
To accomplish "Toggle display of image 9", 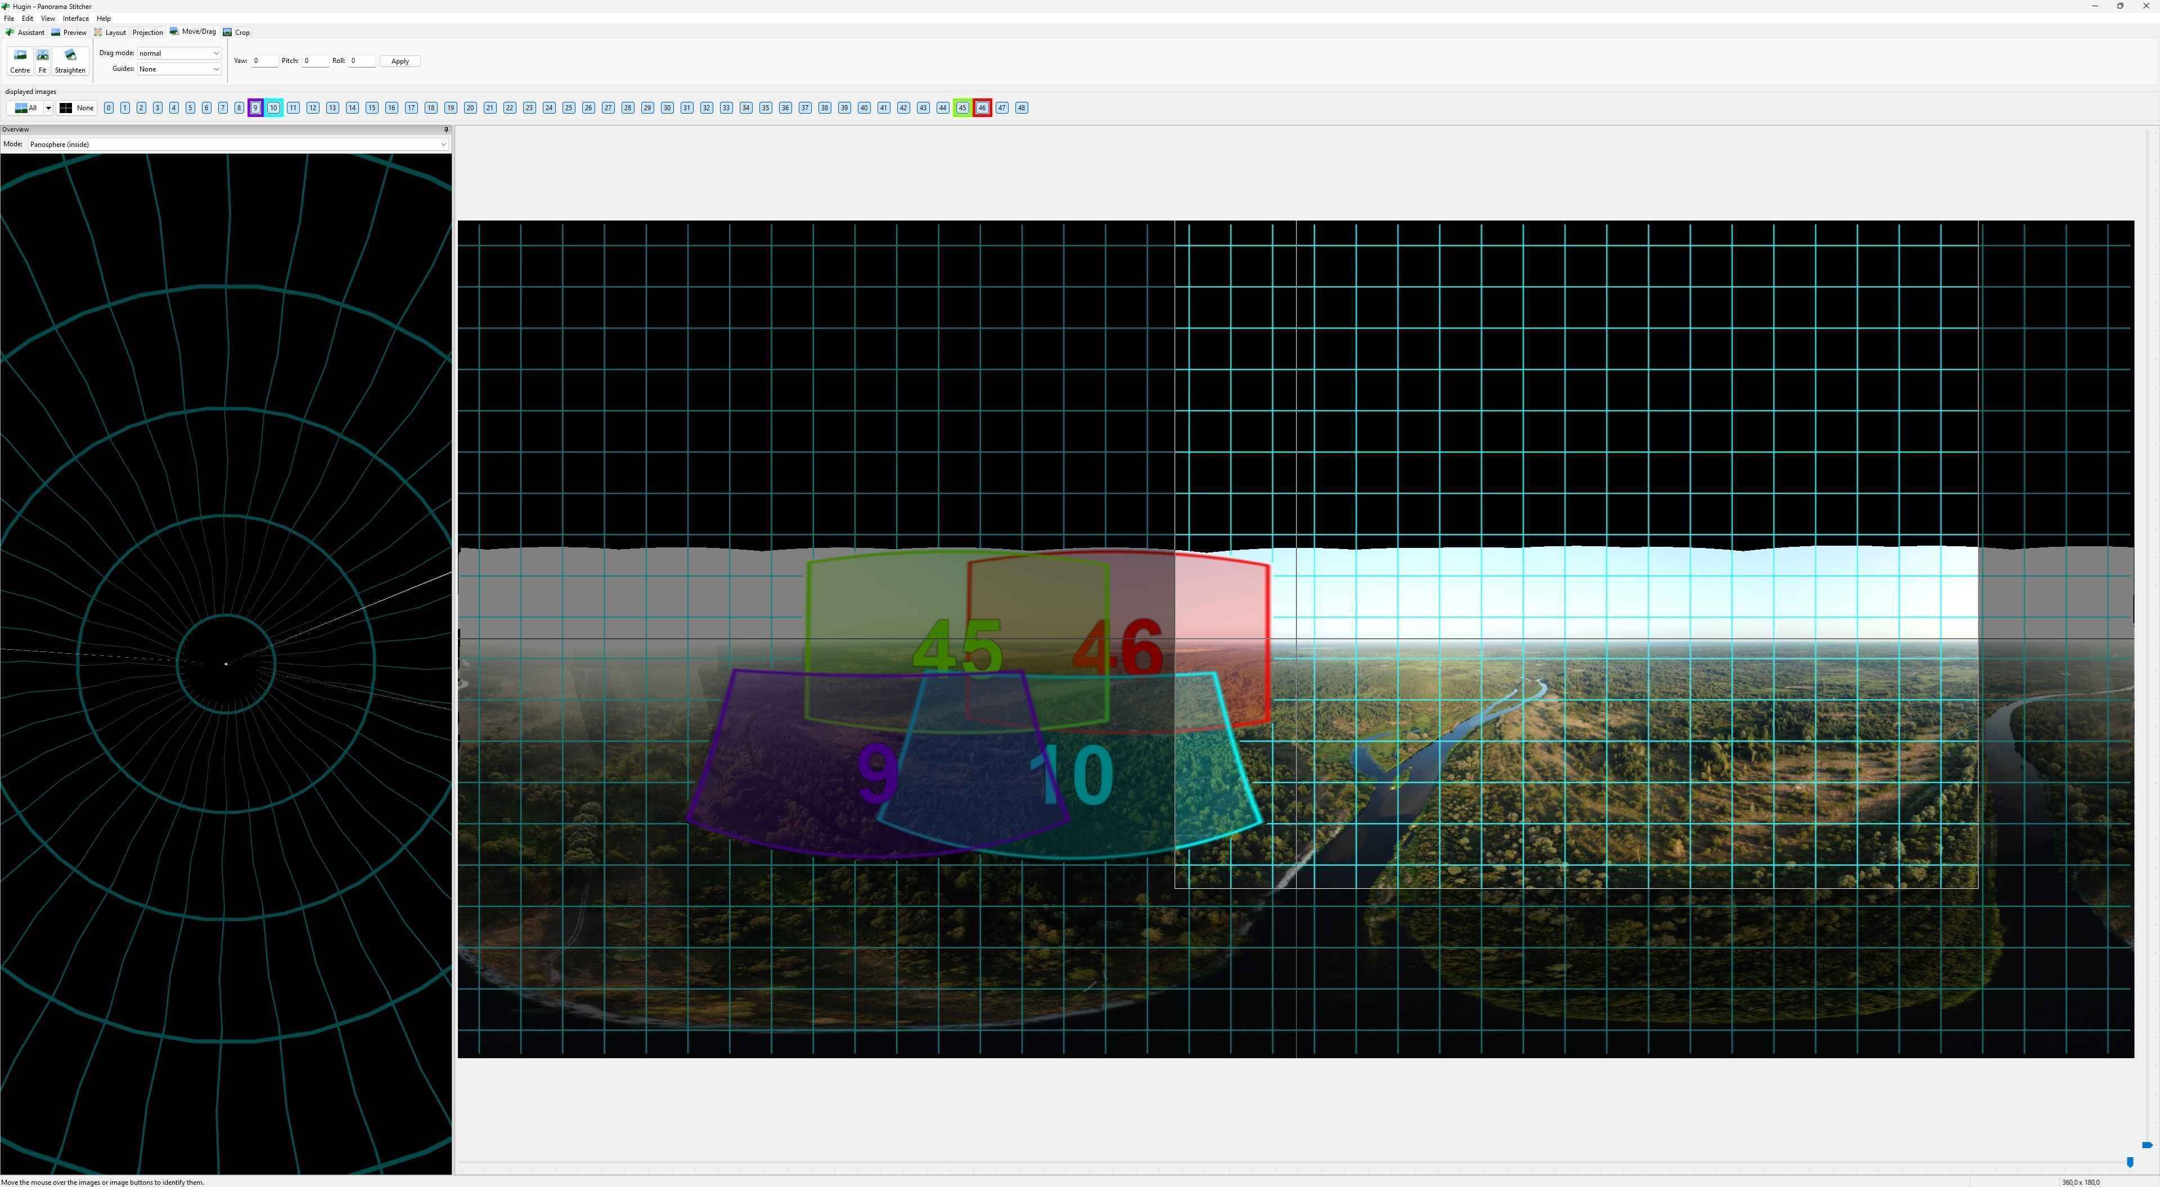I will tap(256, 108).
